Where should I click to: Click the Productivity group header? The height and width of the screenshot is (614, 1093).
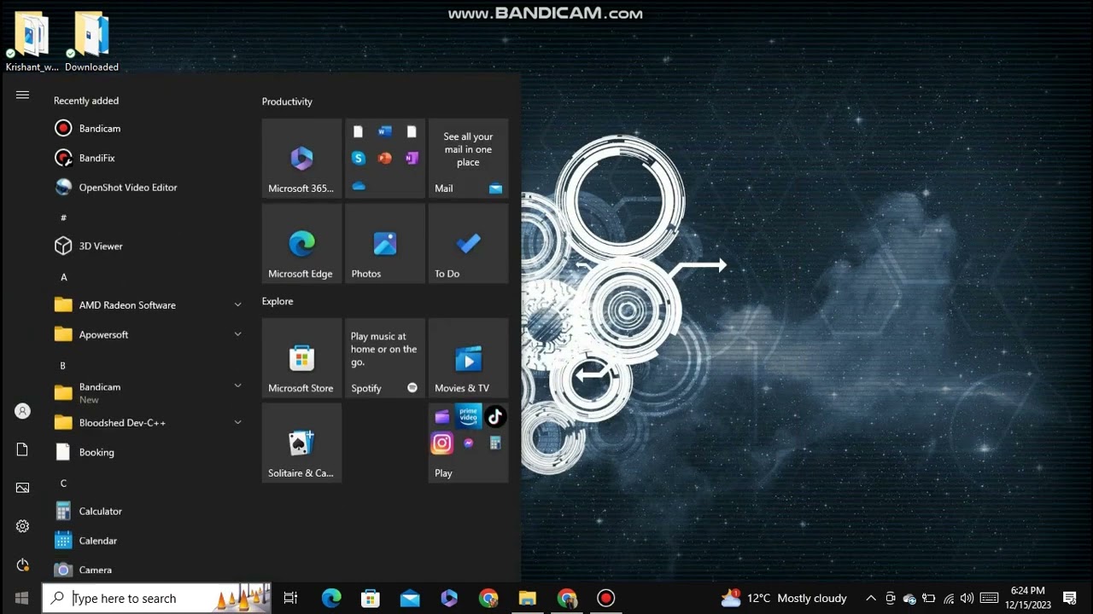pyautogui.click(x=287, y=101)
